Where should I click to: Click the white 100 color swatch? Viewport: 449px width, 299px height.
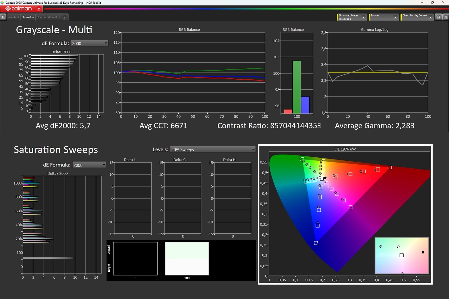point(187,258)
